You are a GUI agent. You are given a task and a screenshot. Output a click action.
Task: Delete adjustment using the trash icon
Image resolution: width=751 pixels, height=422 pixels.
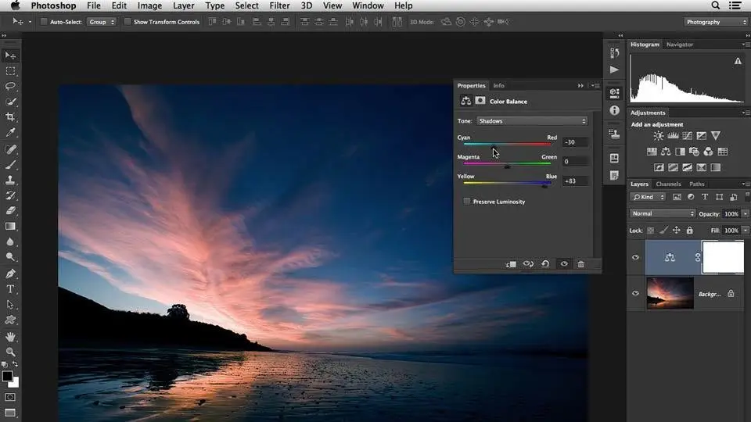(580, 264)
